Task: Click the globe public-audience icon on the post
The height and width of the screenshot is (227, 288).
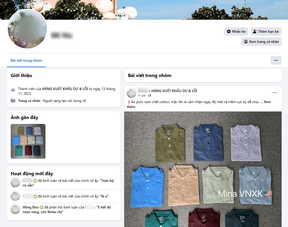Action: pyautogui.click(x=150, y=95)
